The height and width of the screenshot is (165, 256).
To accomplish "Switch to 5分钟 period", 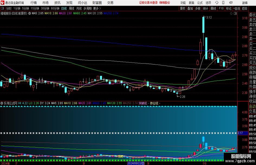I will point(25,8).
